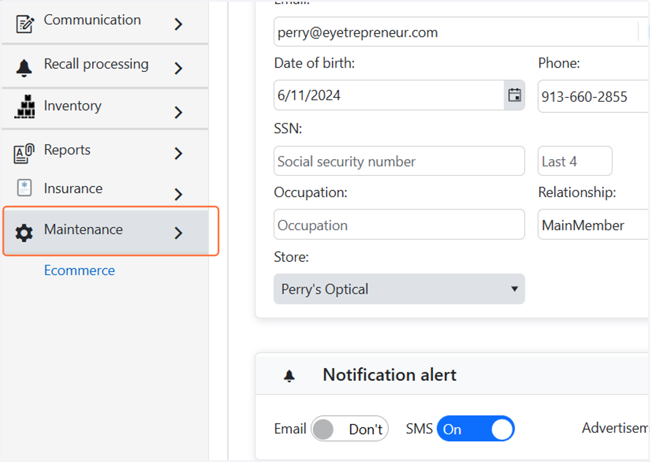Click the Maintenance gear icon
Image resolution: width=650 pixels, height=462 pixels.
[24, 233]
